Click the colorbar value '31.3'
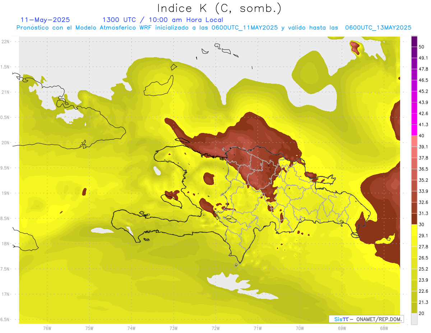 [x=423, y=213]
